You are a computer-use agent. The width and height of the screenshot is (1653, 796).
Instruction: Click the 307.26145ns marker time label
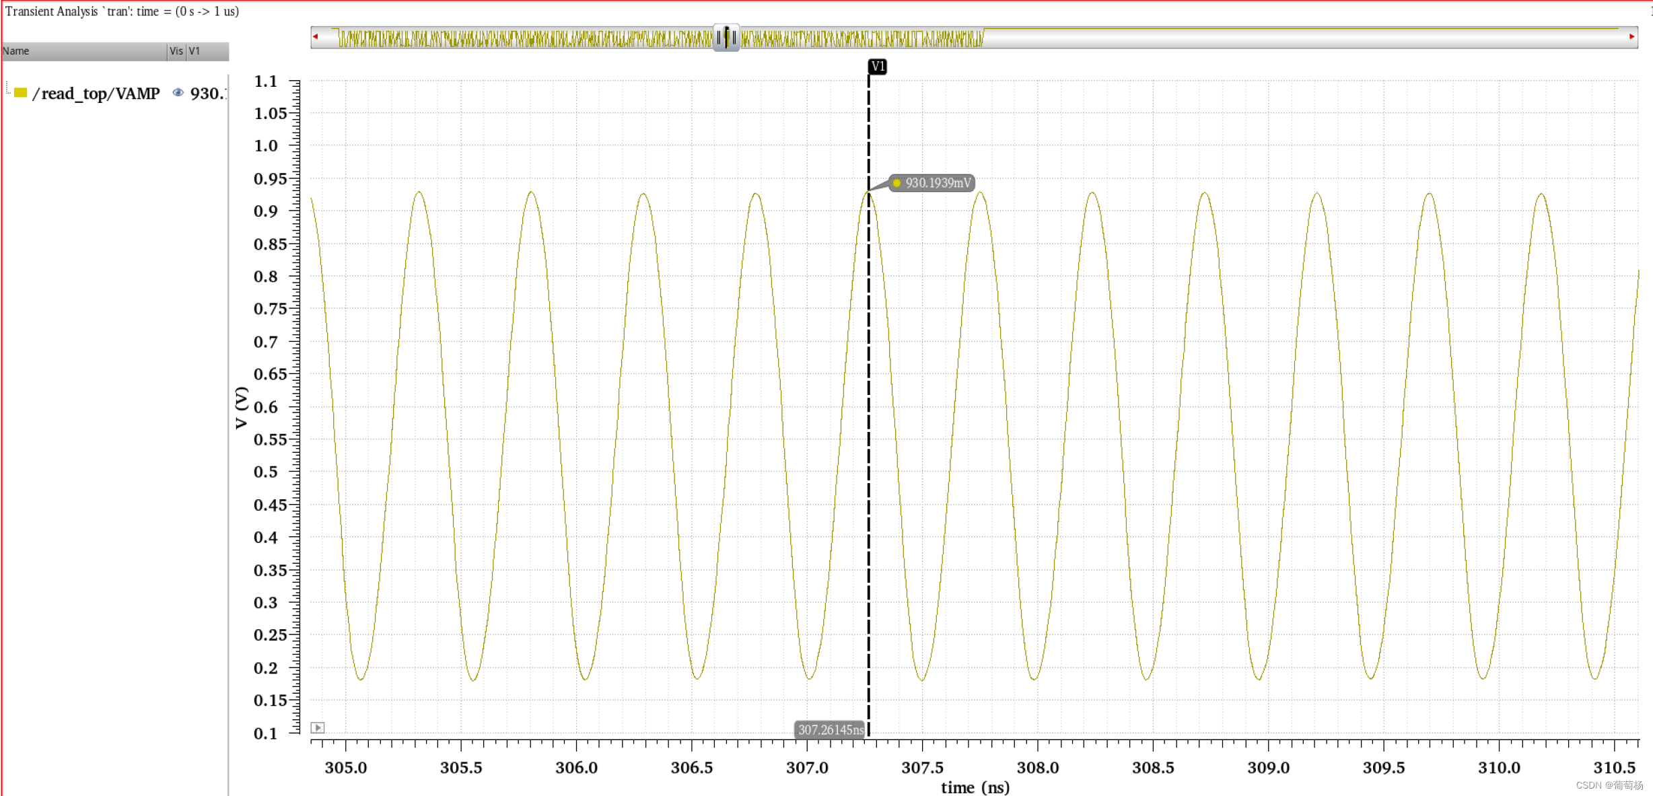pyautogui.click(x=830, y=729)
